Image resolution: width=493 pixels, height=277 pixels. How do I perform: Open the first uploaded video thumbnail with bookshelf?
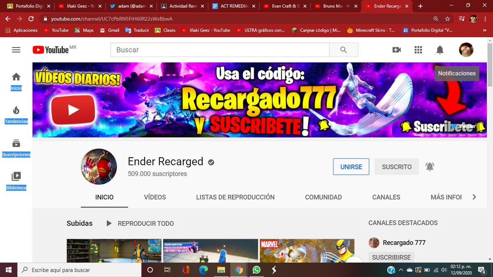(113, 250)
